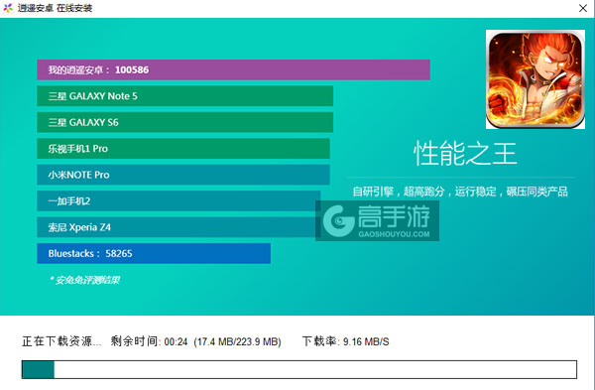The height and width of the screenshot is (390, 595).
Task: Select the 三星 GALAXY S6 bar
Action: [x=184, y=122]
